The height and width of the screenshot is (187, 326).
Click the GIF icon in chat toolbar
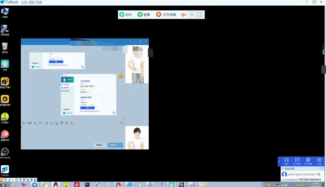(x=29, y=123)
